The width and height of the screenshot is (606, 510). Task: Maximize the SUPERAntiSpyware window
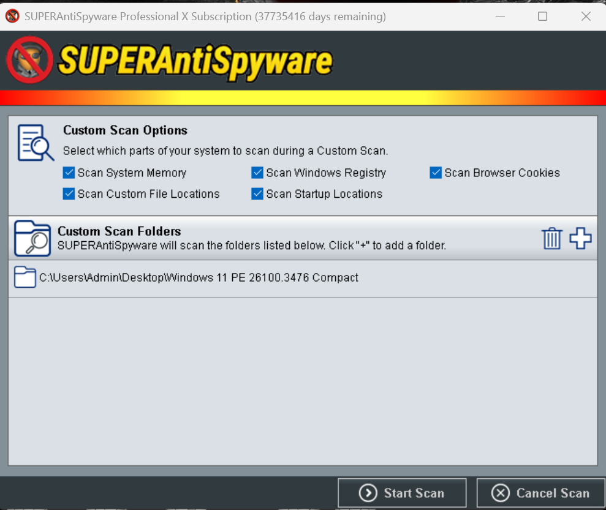tap(543, 16)
